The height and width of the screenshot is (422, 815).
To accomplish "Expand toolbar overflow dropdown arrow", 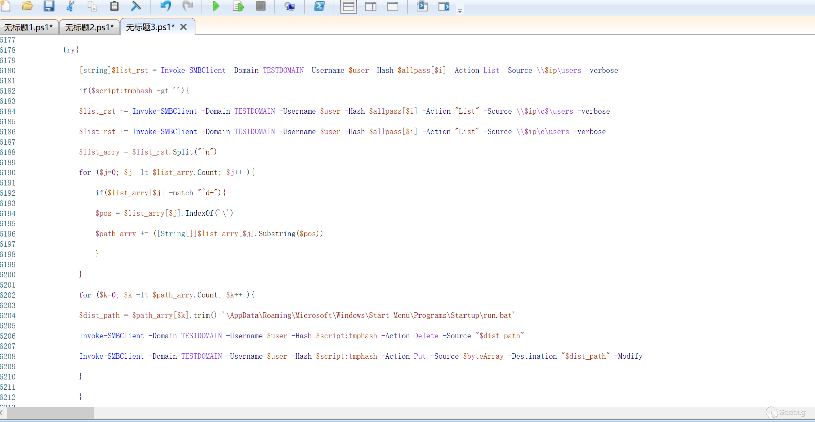I will (x=460, y=11).
